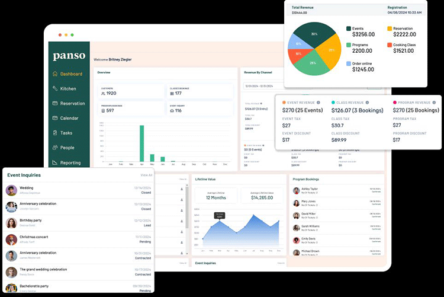Screen dimensions: 444x297
Task: Click the People icon in sidebar
Action: tap(55, 148)
